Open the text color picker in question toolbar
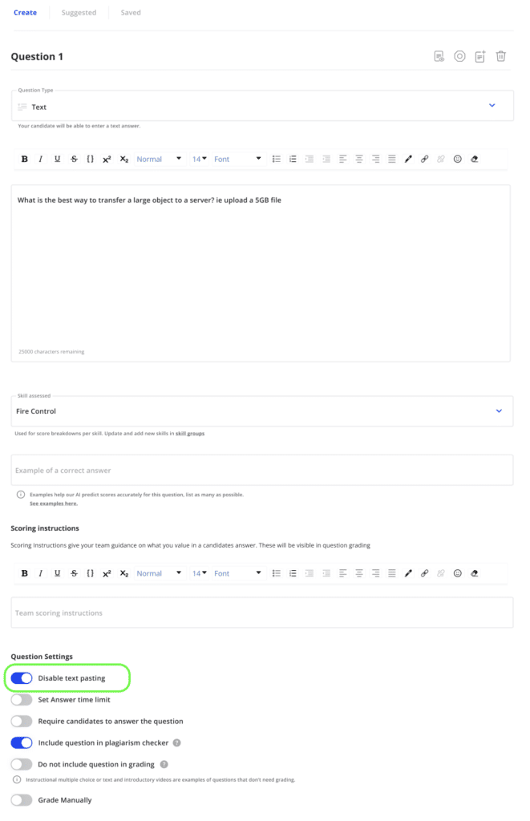The image size is (530, 821). pyautogui.click(x=408, y=159)
